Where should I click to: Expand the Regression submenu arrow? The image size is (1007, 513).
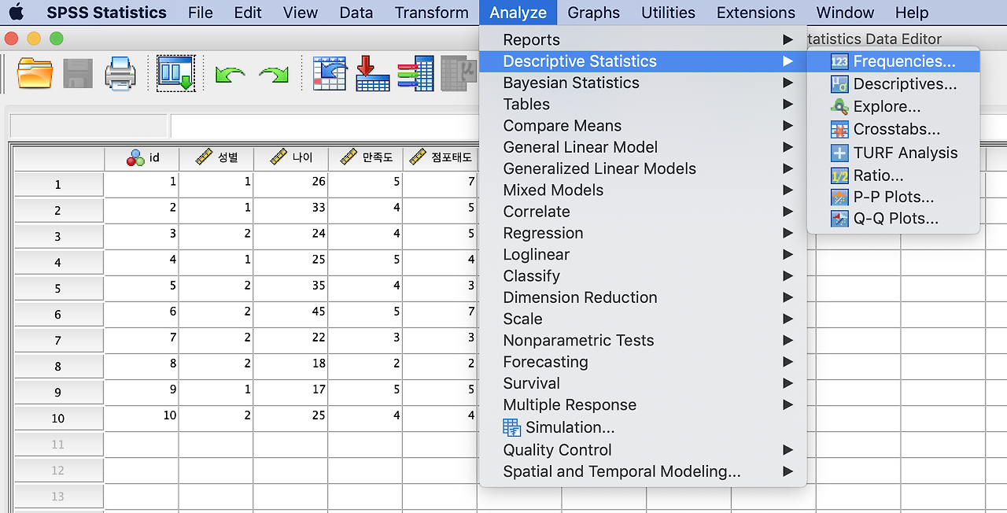[x=788, y=233]
